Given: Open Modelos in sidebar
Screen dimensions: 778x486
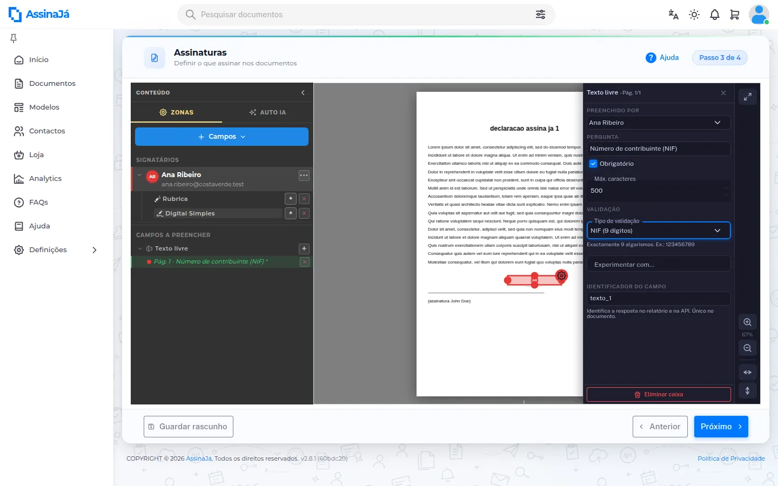Looking at the screenshot, I should click(44, 107).
